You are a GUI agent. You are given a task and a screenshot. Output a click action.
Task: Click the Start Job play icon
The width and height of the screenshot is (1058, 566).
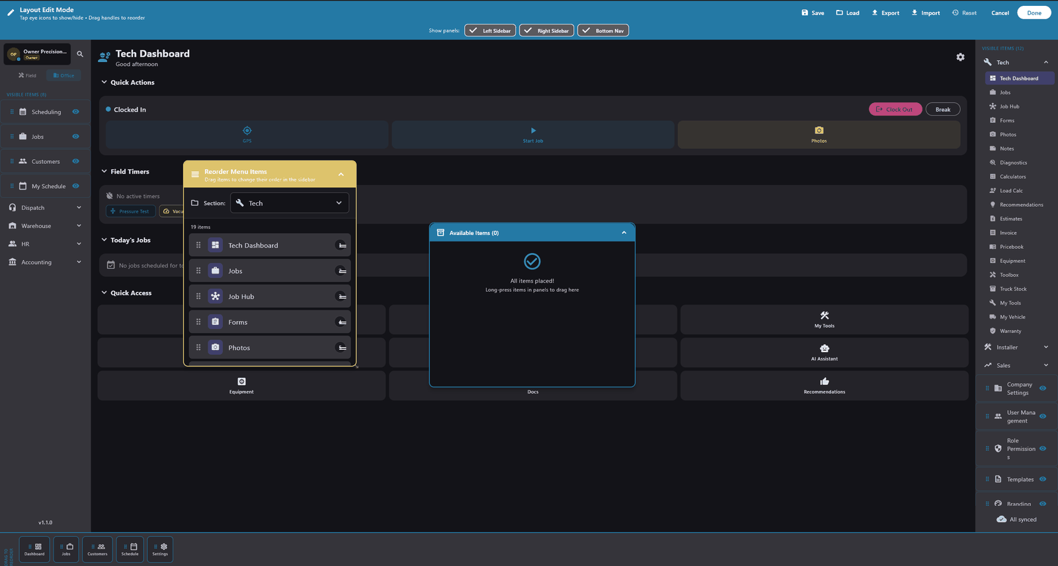point(533,131)
